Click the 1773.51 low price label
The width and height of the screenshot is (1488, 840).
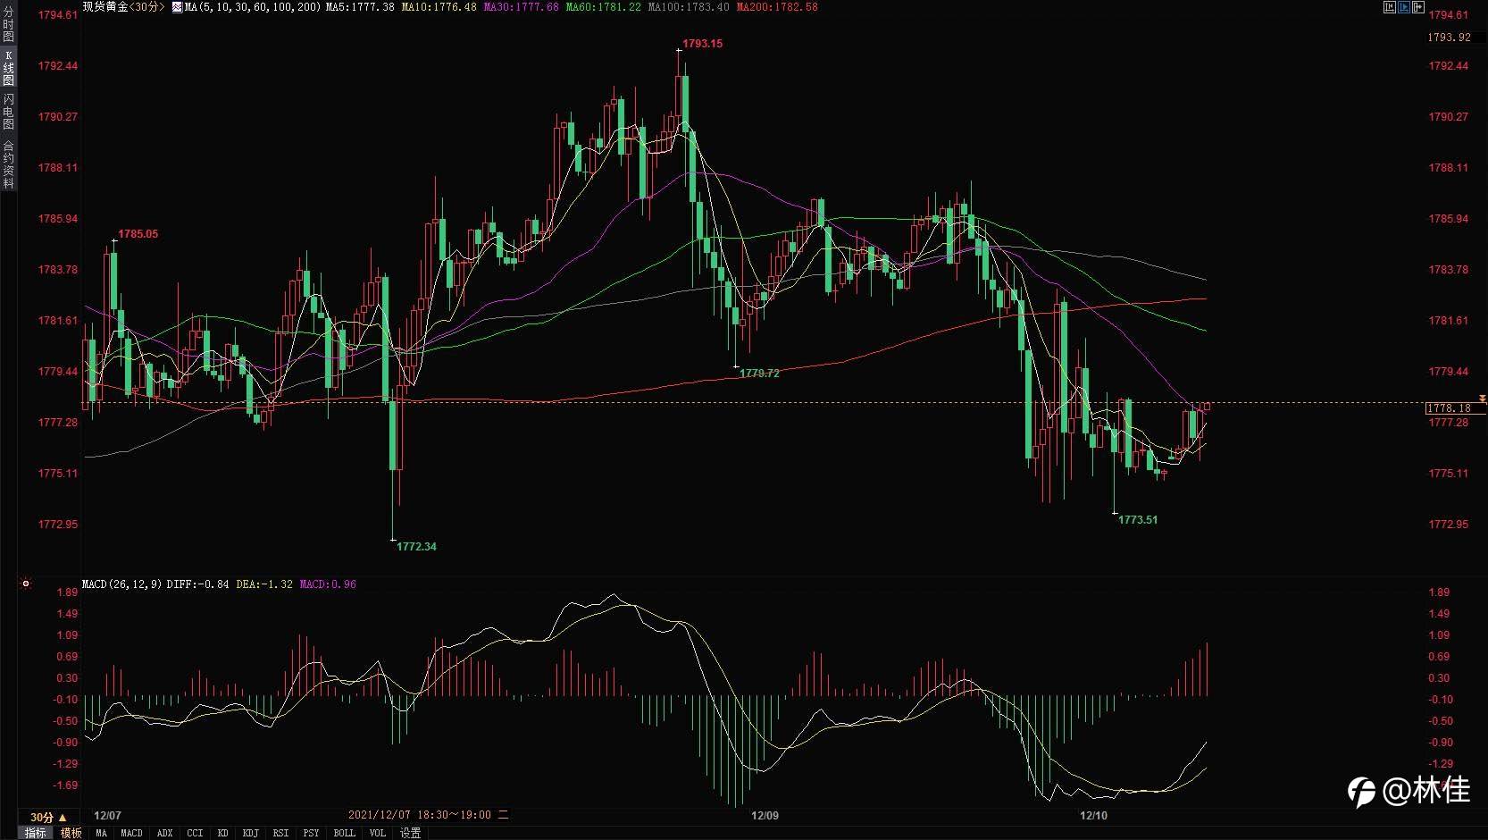1138,520
